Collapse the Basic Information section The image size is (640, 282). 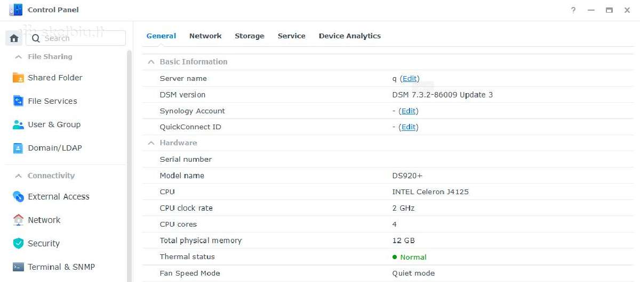tap(151, 62)
